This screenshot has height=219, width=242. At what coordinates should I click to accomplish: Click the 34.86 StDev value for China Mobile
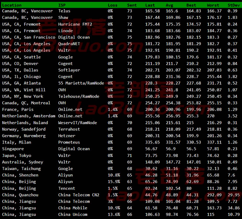click(x=233, y=208)
